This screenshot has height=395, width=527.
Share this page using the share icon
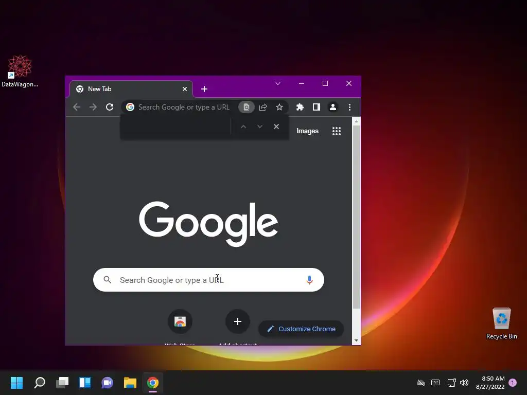point(263,107)
